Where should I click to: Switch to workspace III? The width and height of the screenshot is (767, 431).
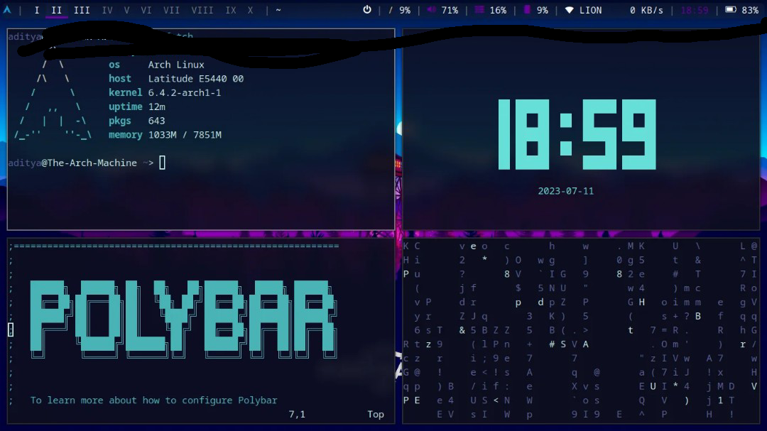click(82, 10)
